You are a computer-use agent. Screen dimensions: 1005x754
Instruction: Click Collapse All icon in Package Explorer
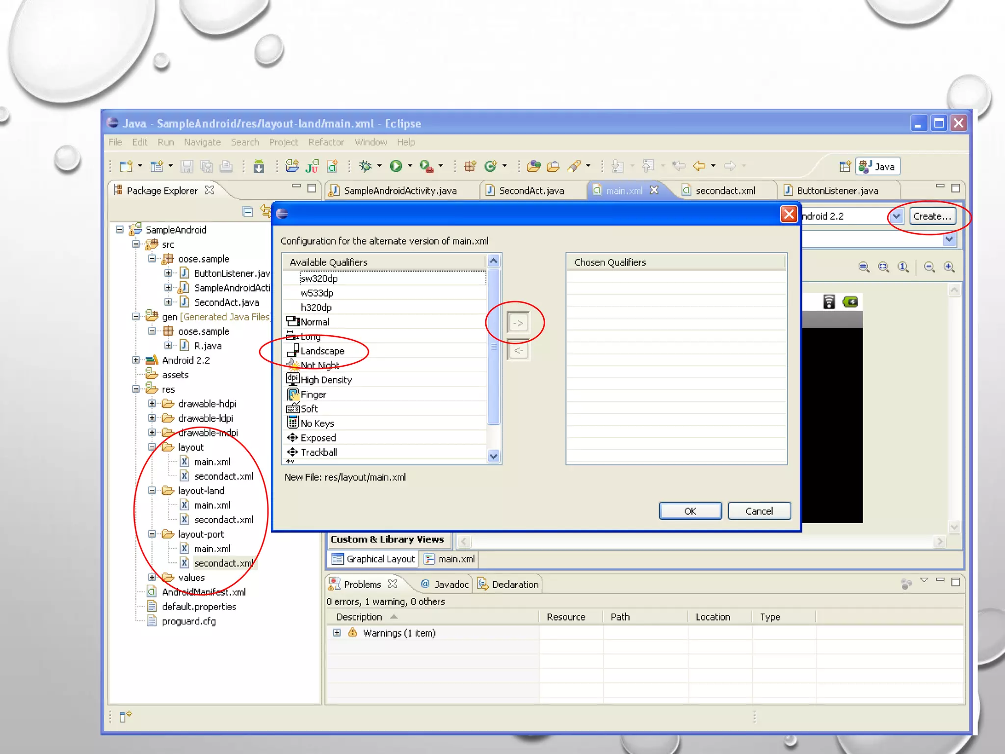coord(248,212)
